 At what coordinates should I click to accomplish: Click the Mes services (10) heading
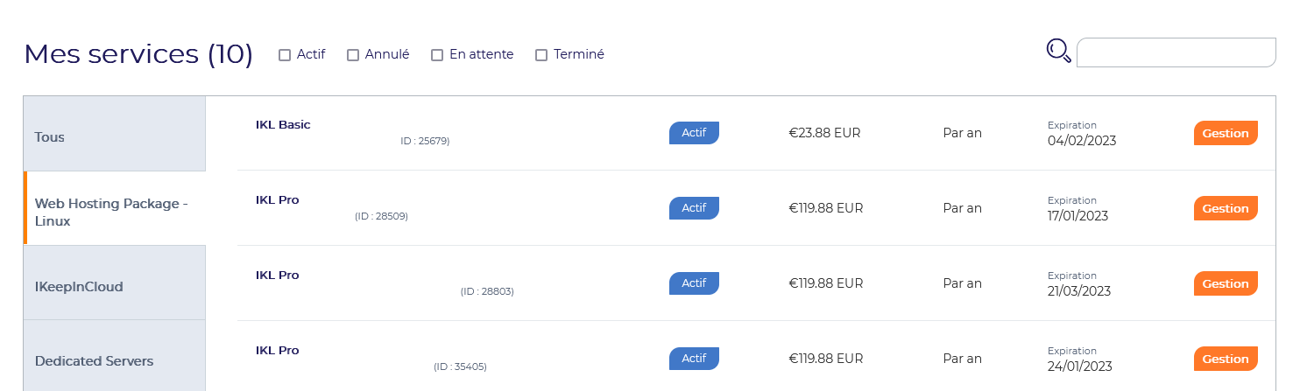[138, 54]
